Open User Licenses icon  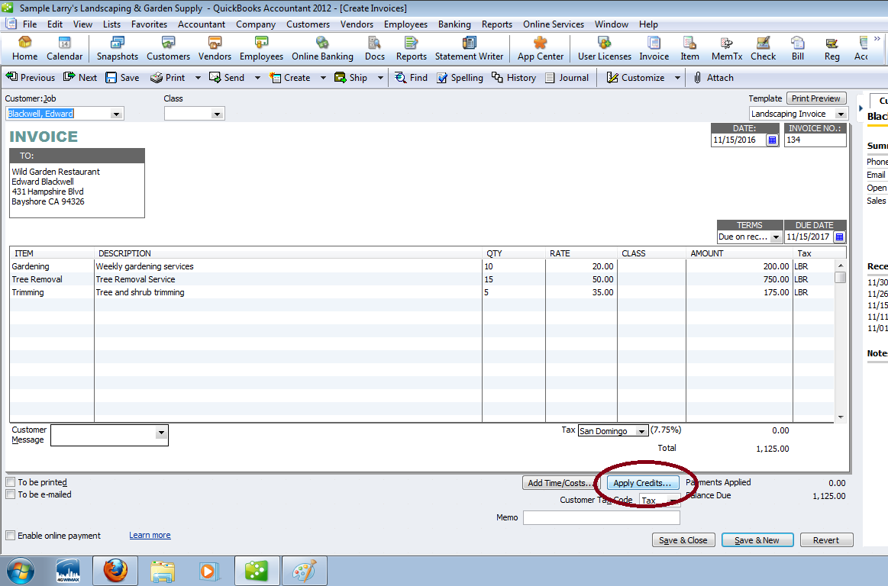604,49
